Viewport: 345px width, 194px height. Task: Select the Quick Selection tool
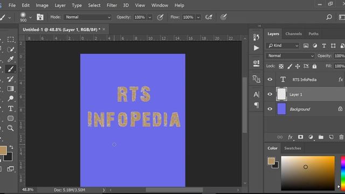click(10, 49)
